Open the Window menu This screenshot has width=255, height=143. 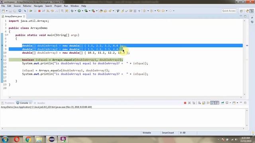click(x=75, y=6)
